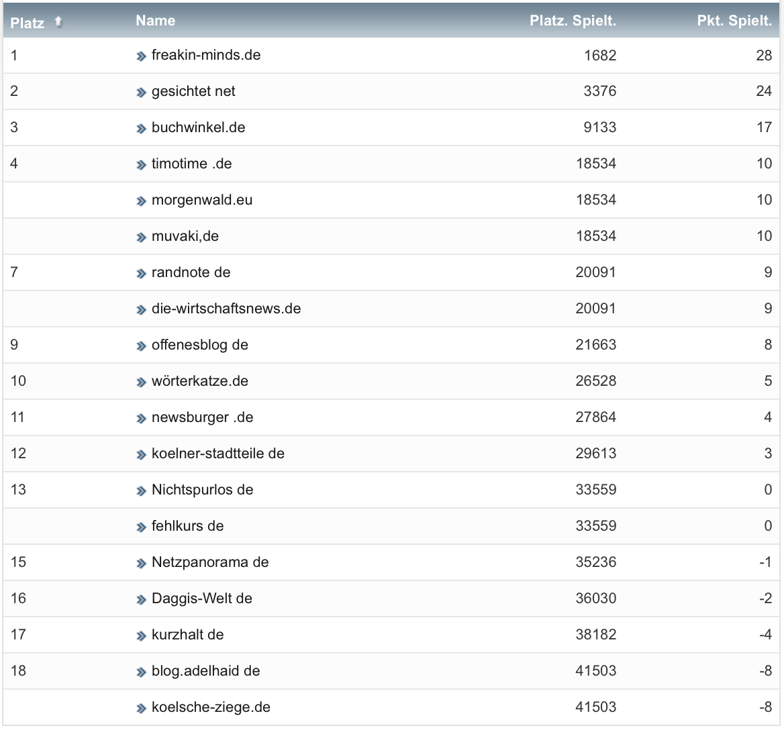Click the arrow icon next to Daggis-Welt de
Viewport: 784px width, 730px height.
[x=141, y=600]
